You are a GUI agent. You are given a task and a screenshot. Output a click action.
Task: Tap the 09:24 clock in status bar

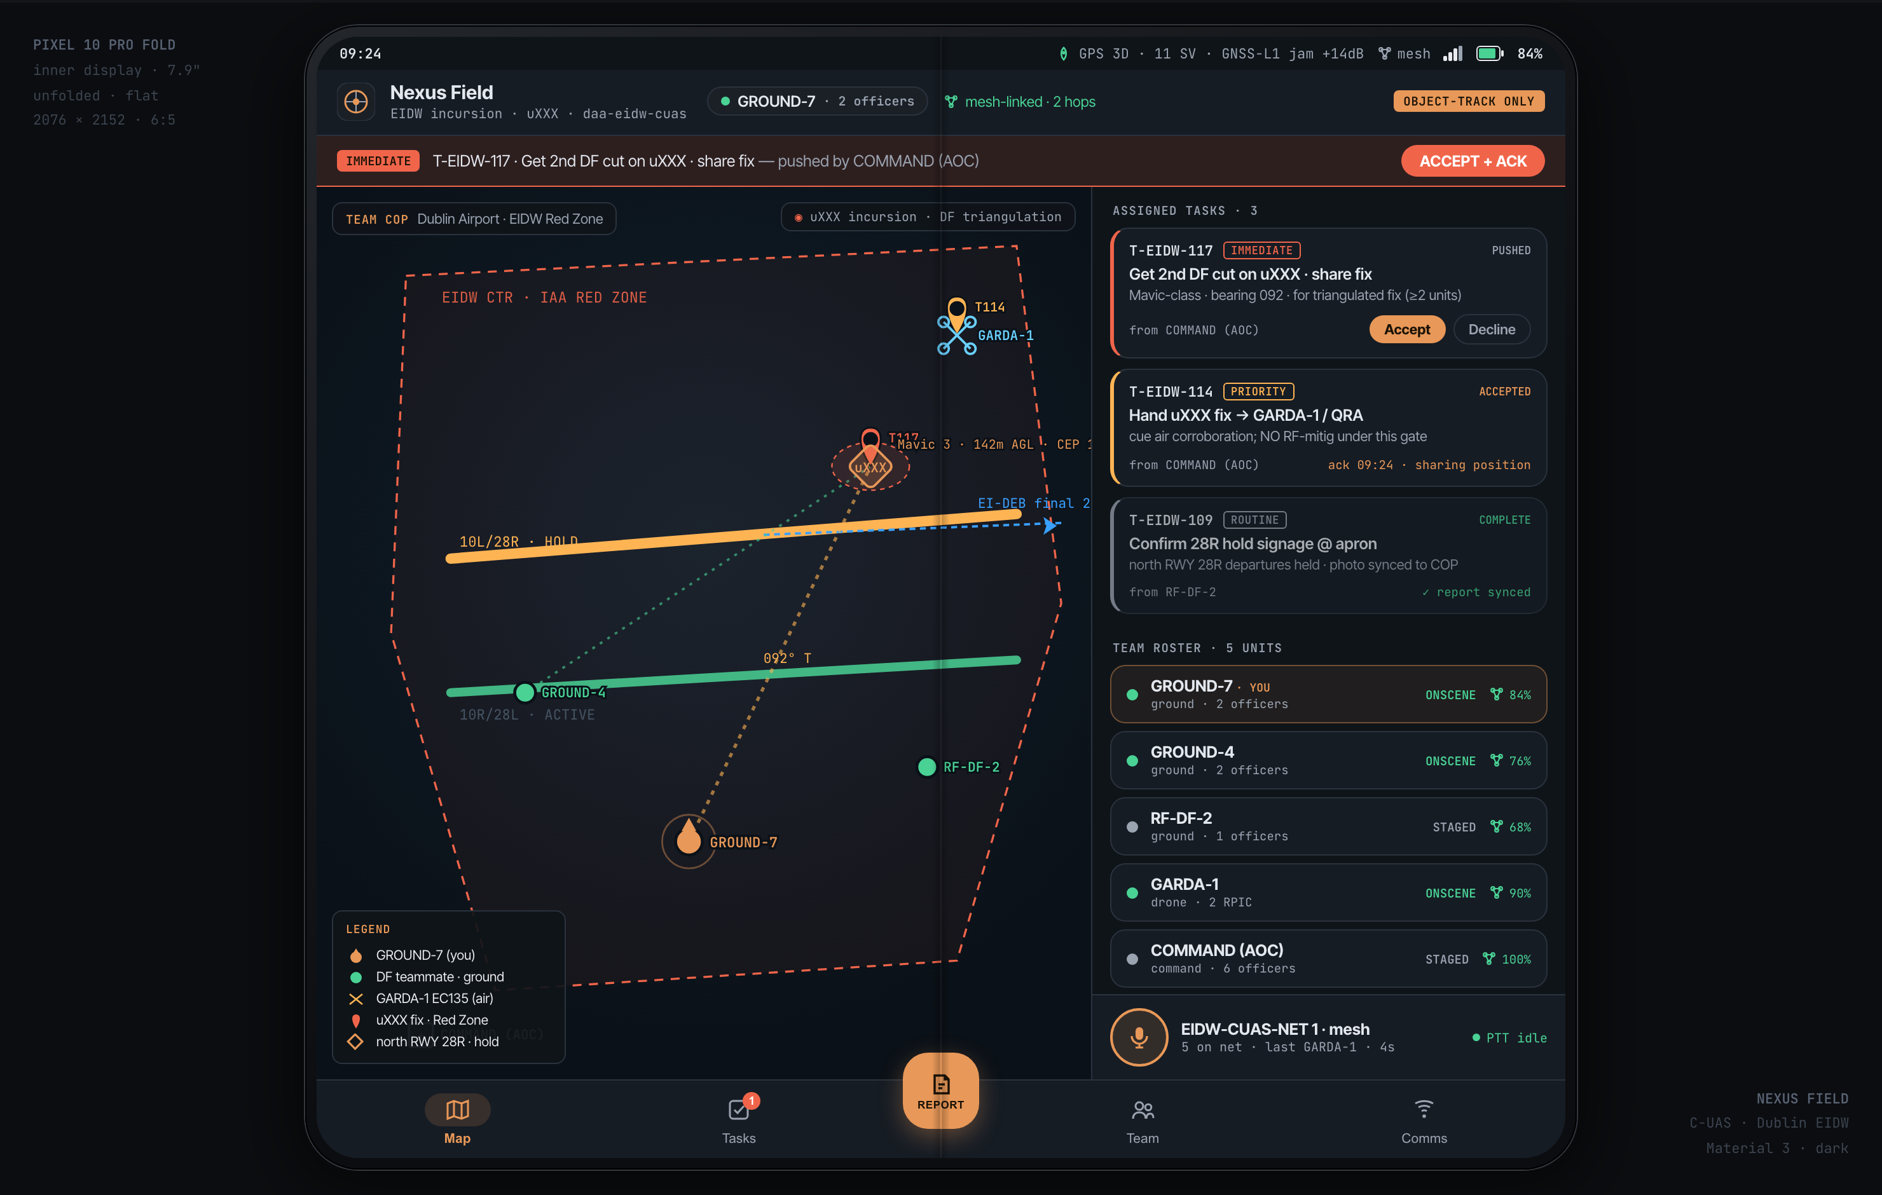[361, 54]
